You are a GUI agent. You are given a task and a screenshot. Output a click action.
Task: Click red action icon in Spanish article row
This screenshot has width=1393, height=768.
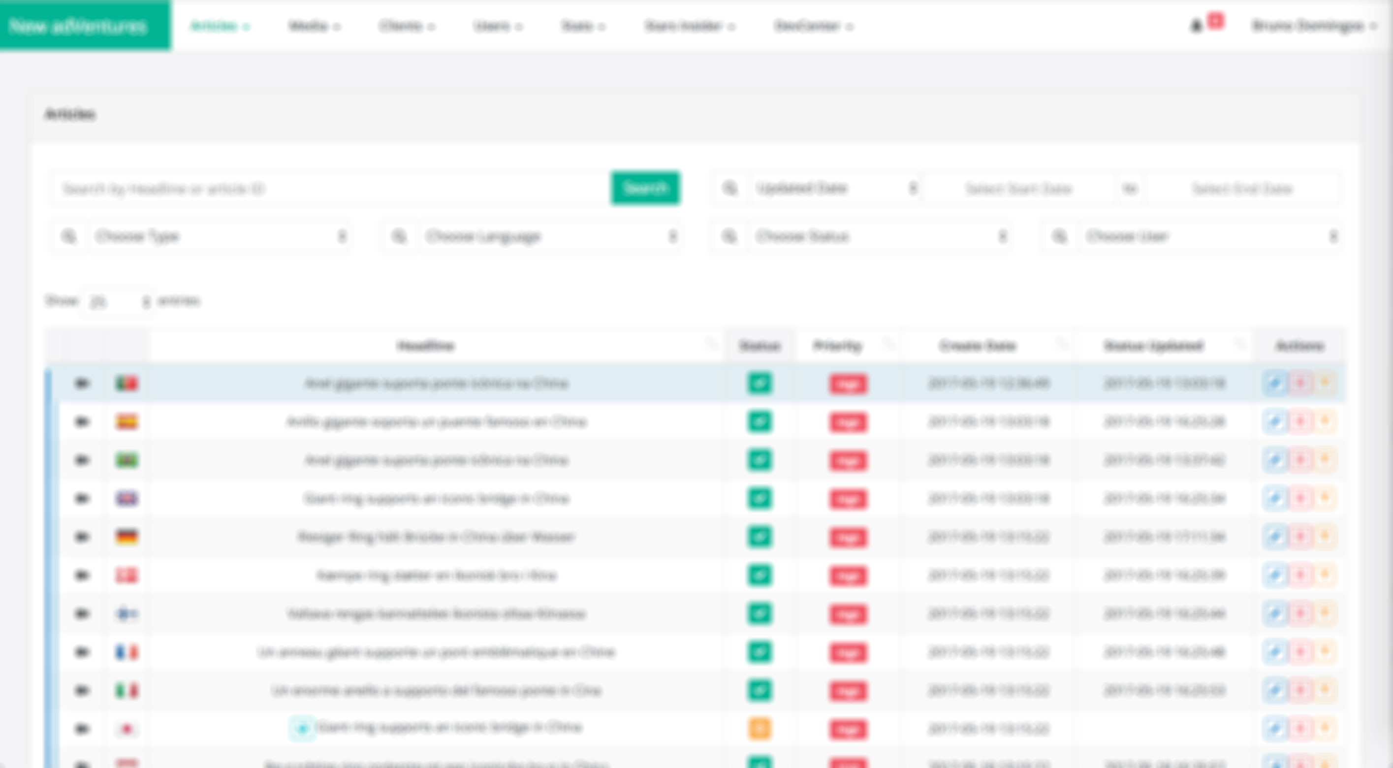pos(1300,422)
